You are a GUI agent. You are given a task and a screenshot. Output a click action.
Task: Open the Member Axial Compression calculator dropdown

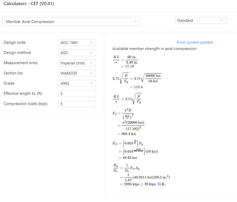(x=71, y=22)
